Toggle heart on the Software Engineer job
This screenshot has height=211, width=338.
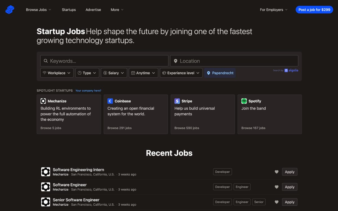[277, 187]
